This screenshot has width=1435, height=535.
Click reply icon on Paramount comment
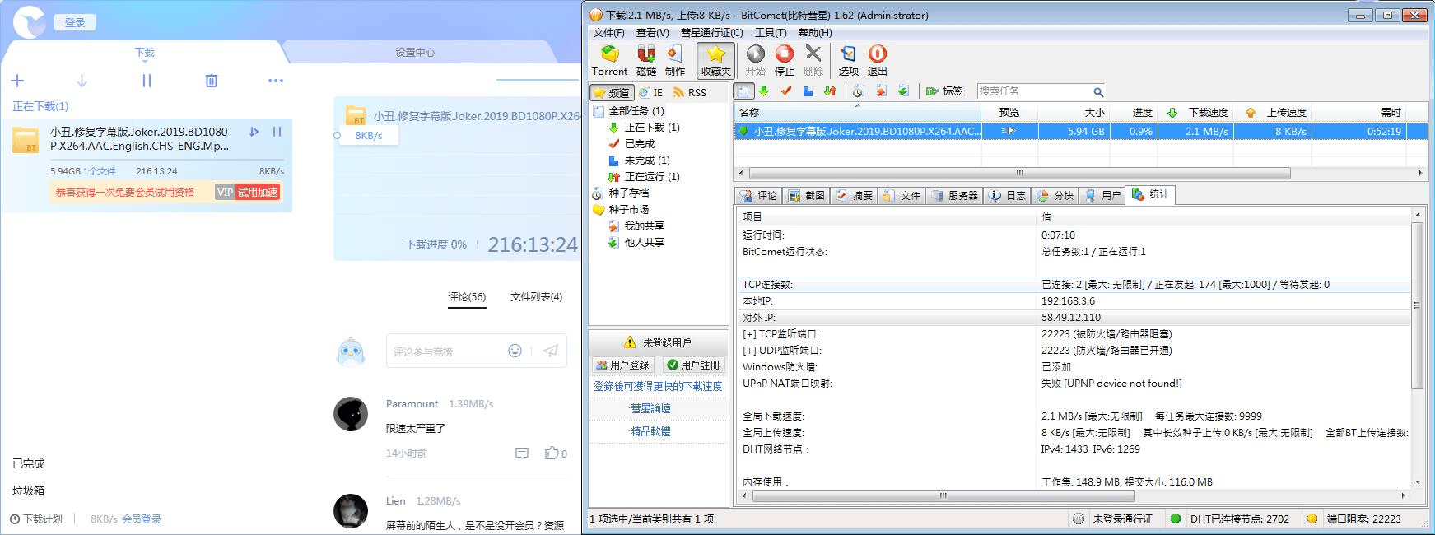point(521,454)
